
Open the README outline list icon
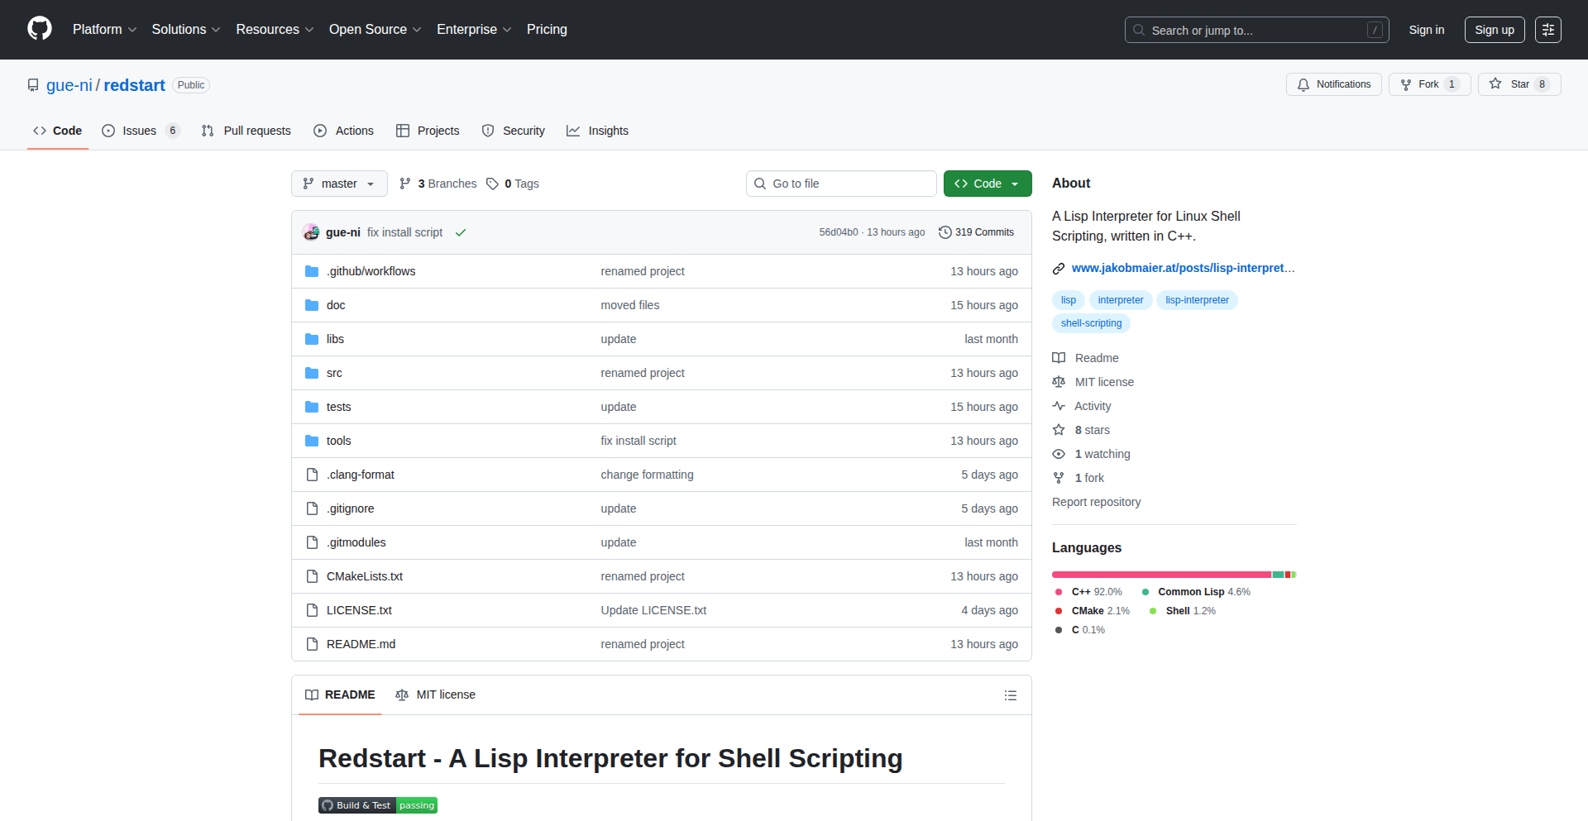(1010, 695)
